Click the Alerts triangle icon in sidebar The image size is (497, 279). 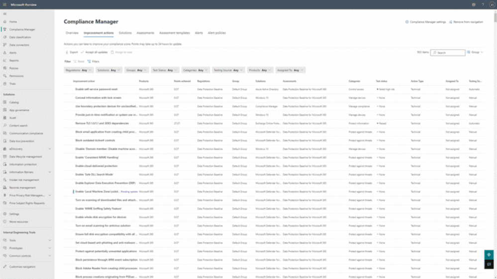(5, 53)
